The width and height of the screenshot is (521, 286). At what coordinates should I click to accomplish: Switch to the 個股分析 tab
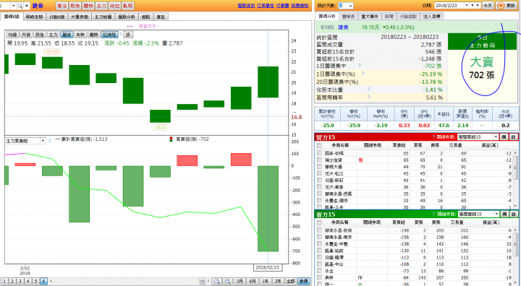point(126,17)
